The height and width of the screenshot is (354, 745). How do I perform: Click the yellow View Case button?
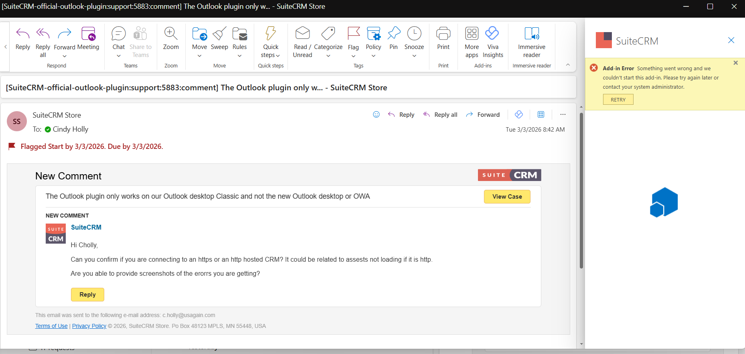click(507, 197)
